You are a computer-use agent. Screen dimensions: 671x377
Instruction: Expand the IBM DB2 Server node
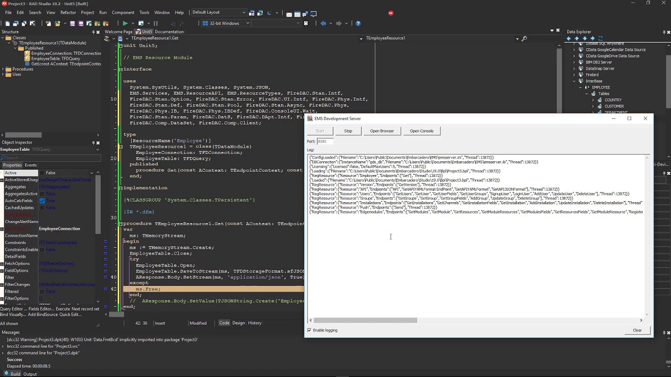[x=574, y=62]
